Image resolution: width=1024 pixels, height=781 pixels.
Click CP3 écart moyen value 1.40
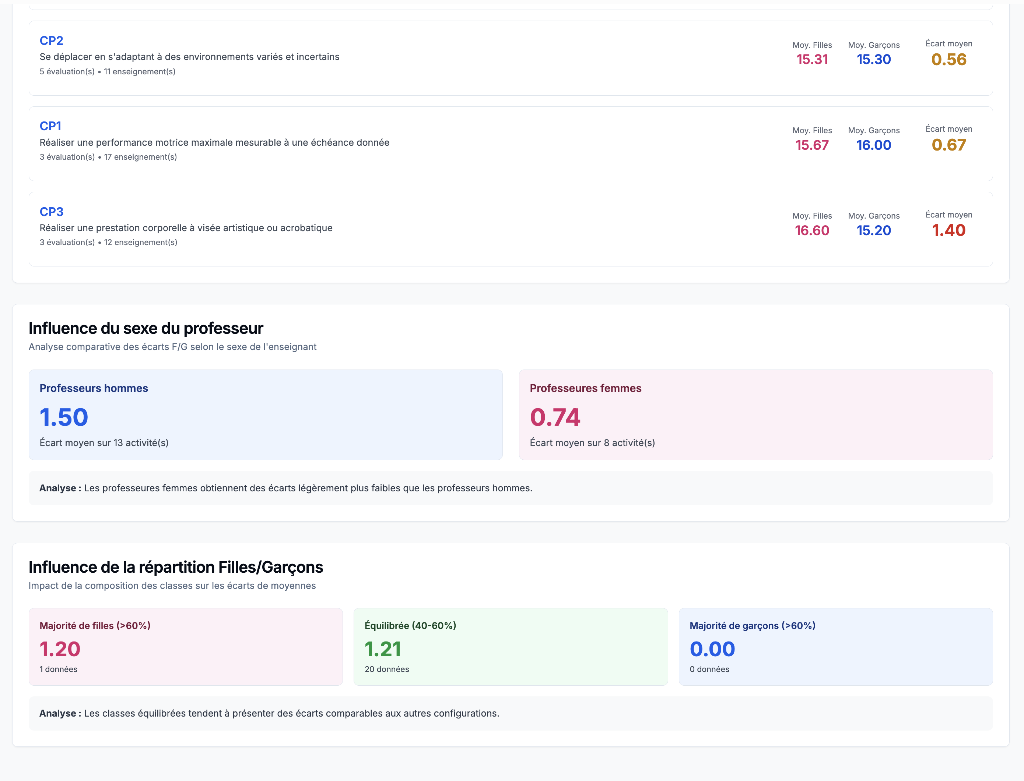(948, 230)
